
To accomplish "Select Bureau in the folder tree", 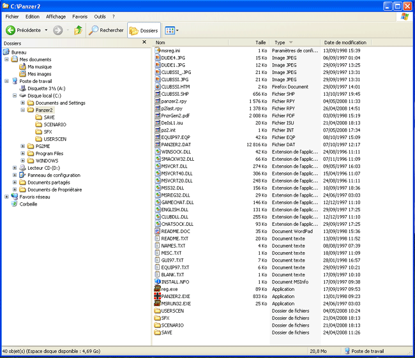I will click(x=19, y=52).
